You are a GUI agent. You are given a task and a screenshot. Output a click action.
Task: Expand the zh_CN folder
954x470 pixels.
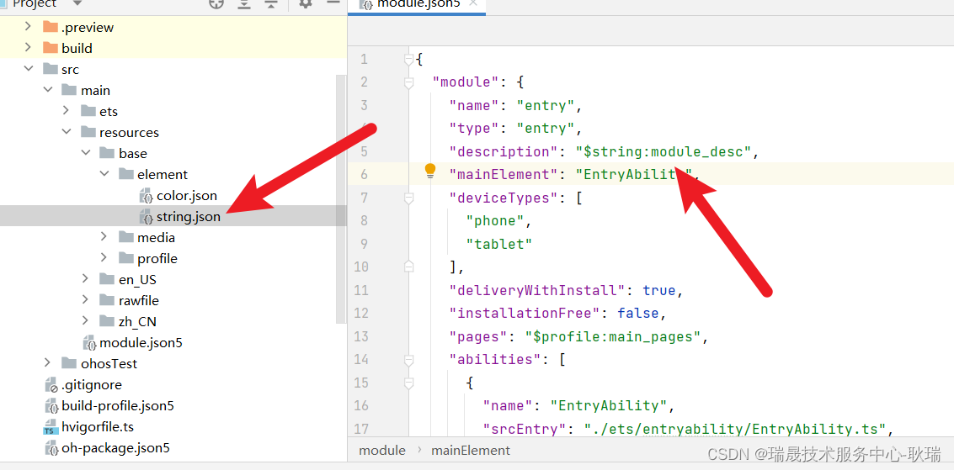(x=86, y=322)
